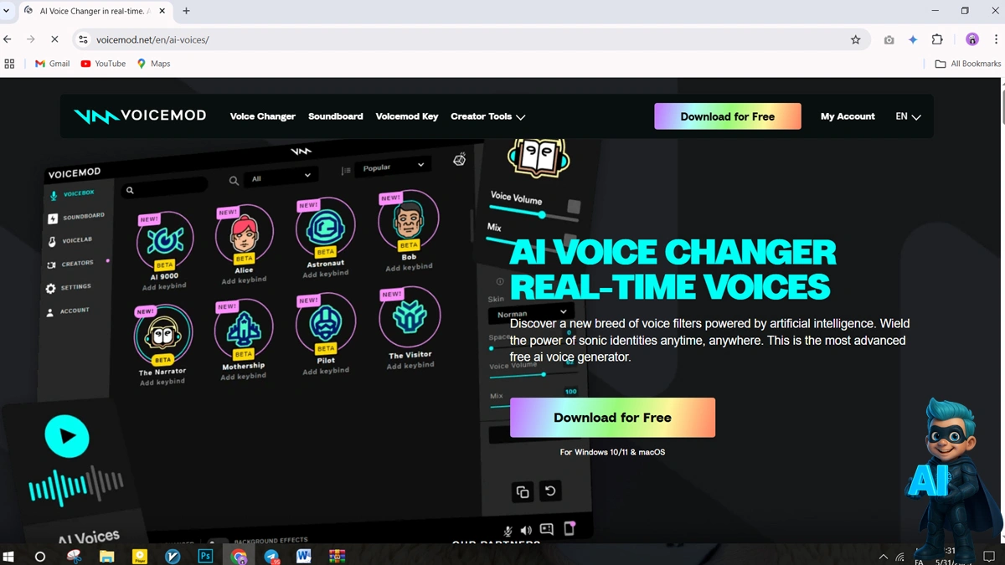1005x565 pixels.
Task: Expand the Creator Tools dropdown
Action: [x=487, y=116]
